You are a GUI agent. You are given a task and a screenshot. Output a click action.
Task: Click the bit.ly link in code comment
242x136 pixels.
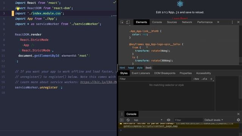[x=98, y=82]
